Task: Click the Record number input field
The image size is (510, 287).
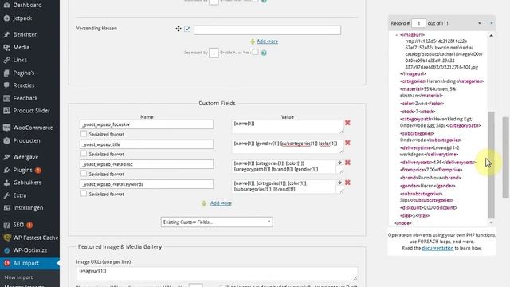Action: [x=418, y=23]
